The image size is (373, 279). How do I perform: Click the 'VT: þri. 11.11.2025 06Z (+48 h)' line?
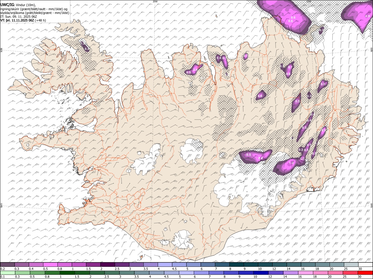click(23, 20)
